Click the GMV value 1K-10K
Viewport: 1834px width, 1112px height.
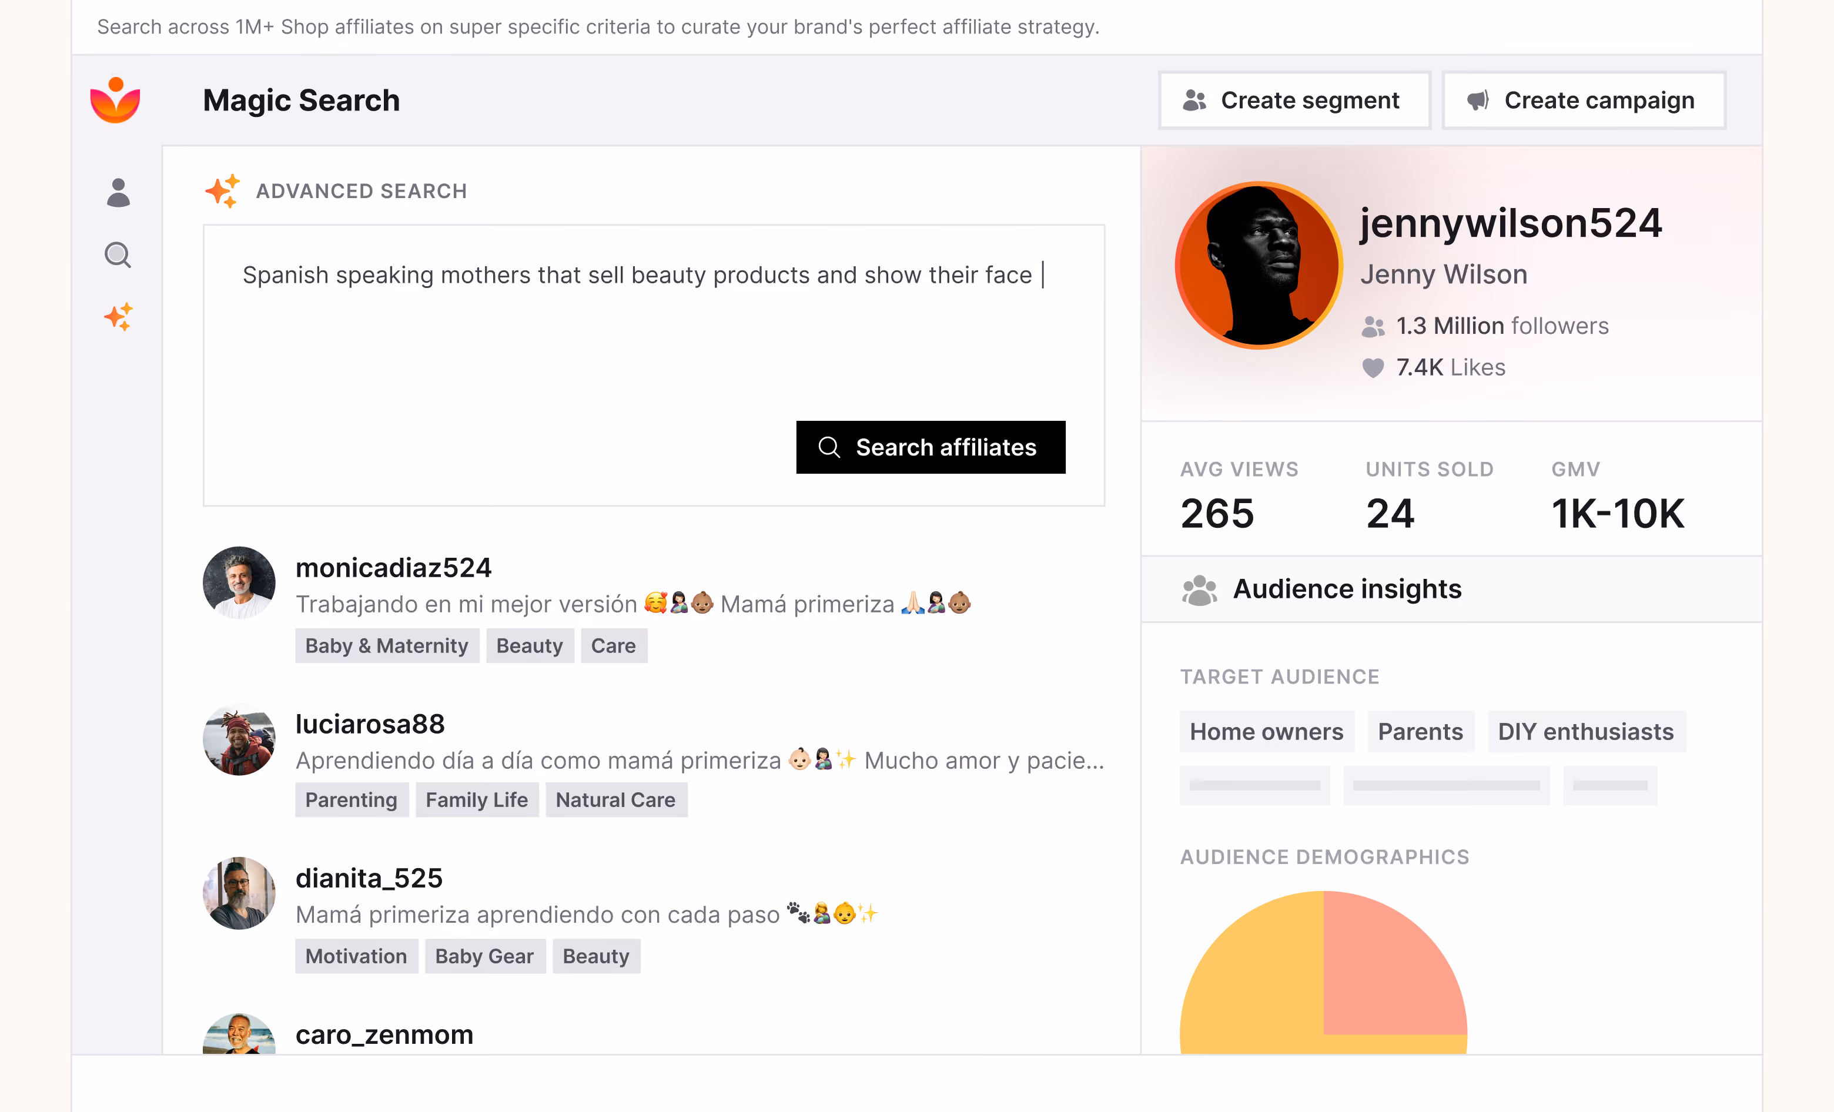click(x=1618, y=514)
